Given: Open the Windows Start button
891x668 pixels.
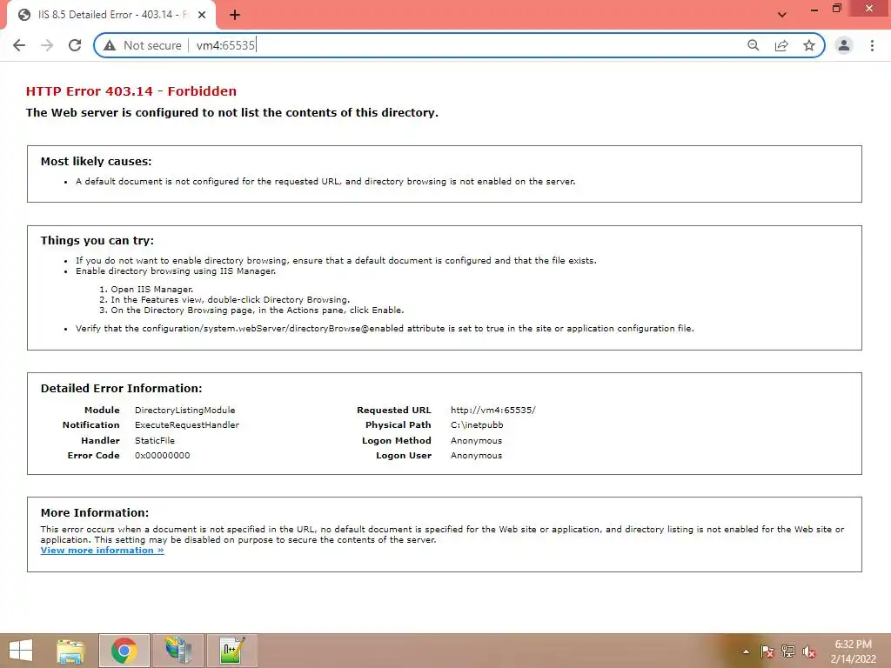Looking at the screenshot, I should 21,651.
